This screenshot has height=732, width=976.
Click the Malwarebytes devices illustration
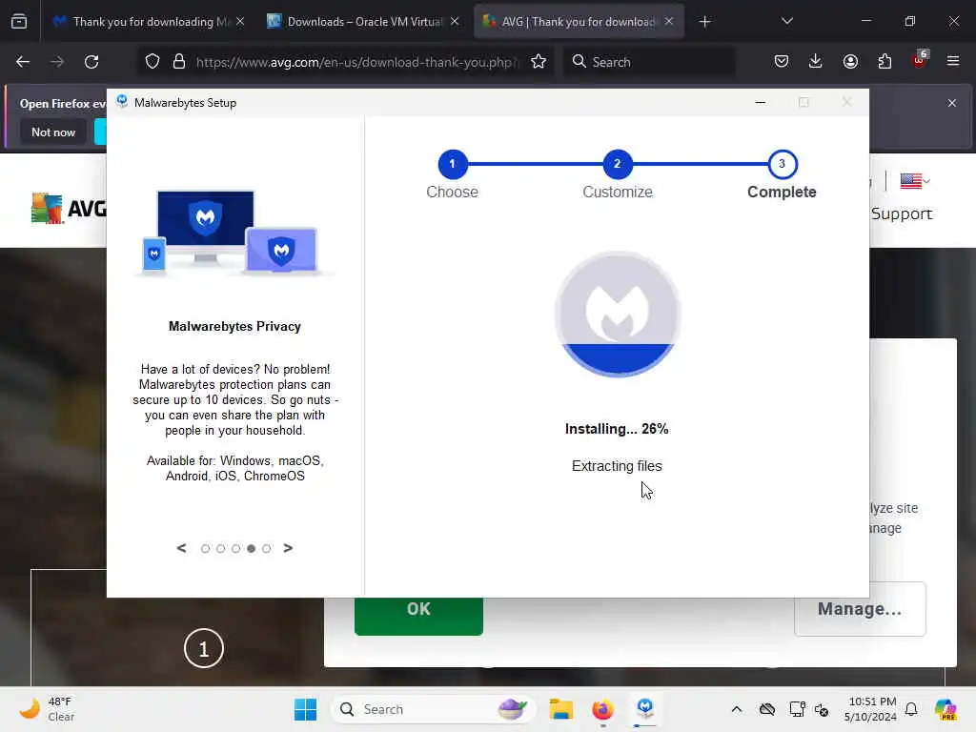pyautogui.click(x=234, y=233)
